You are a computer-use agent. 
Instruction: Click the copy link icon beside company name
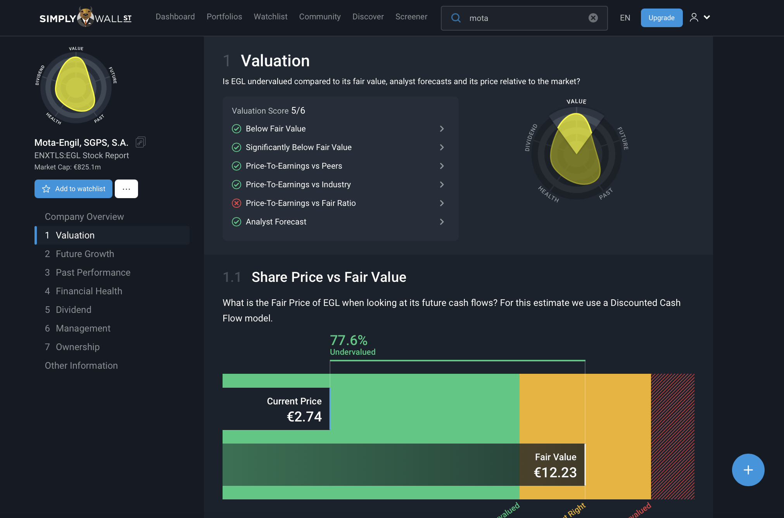click(x=140, y=142)
